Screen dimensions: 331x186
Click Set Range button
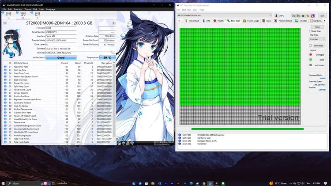point(318,46)
